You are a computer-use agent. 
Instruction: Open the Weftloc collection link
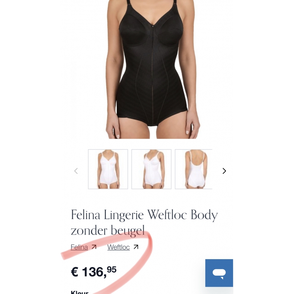123,247
